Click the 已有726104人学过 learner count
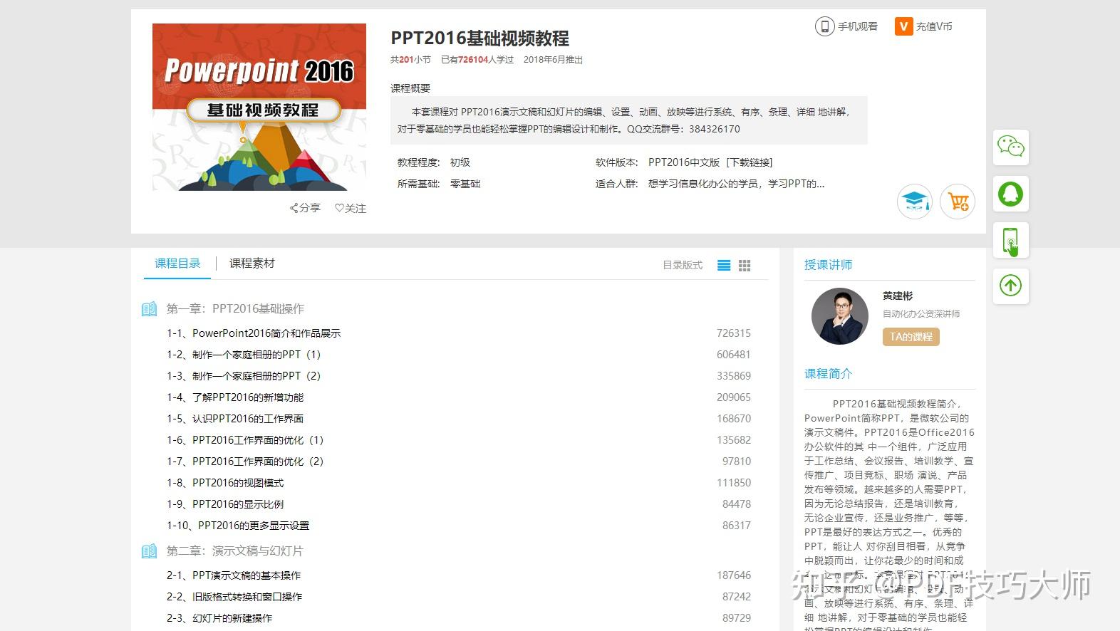Screen dimensions: 1120x631 coord(477,60)
